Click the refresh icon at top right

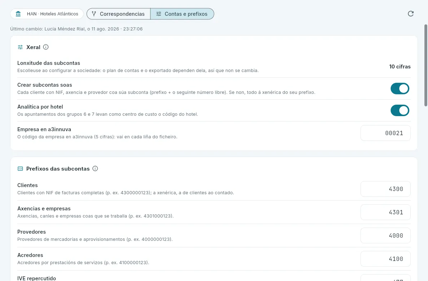(x=410, y=14)
